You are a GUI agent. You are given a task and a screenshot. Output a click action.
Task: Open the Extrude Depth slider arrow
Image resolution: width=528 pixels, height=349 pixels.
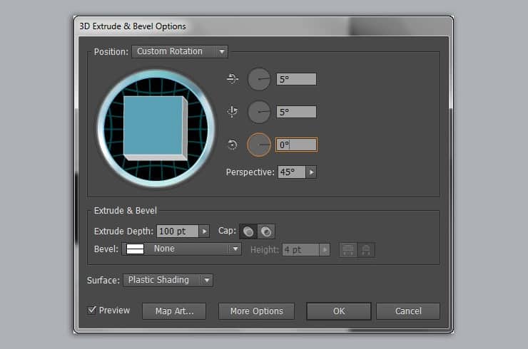204,231
